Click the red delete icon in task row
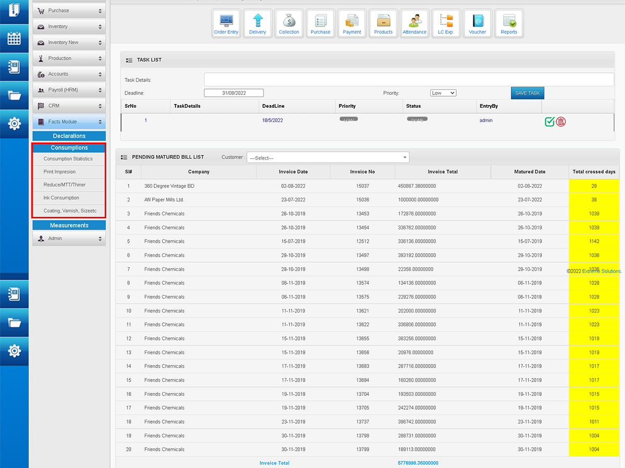Viewport: 625px width, 468px height. pos(561,122)
